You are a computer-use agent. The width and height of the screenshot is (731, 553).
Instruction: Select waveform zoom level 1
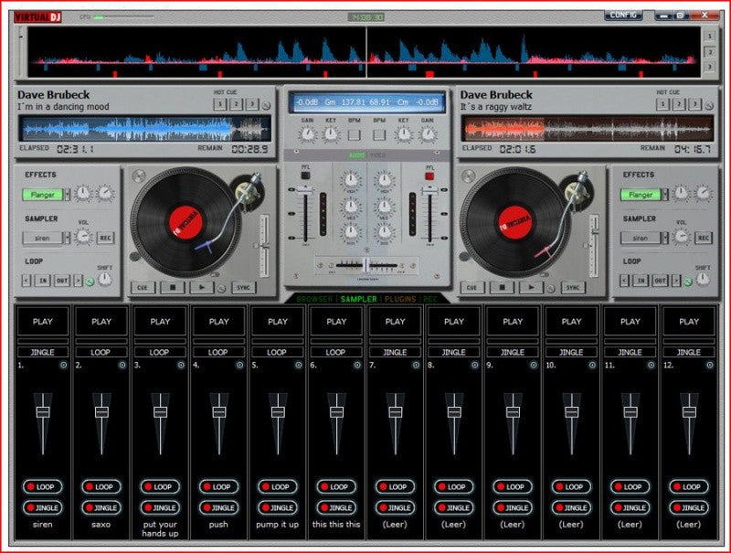pyautogui.click(x=710, y=36)
